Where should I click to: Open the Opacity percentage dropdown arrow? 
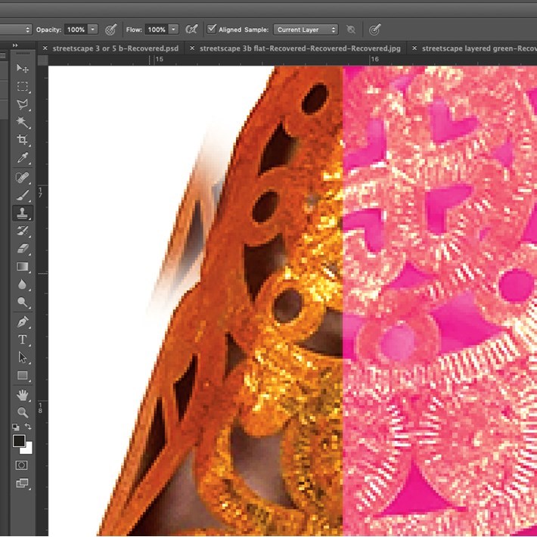point(93,29)
